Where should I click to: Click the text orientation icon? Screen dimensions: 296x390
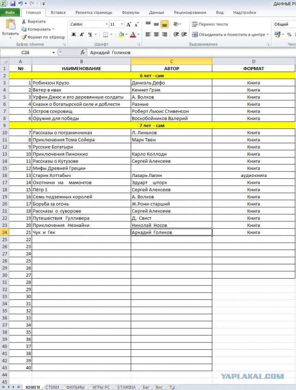coord(176,24)
